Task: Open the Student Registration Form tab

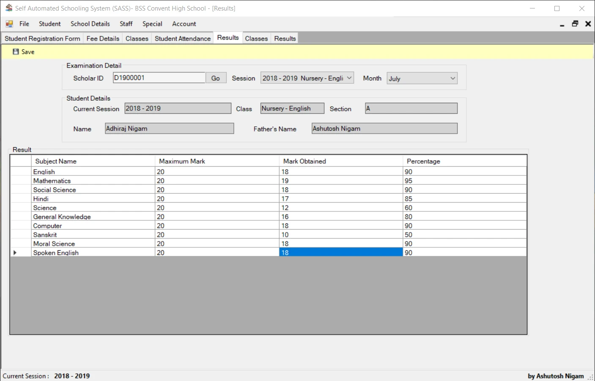Action: coord(42,38)
